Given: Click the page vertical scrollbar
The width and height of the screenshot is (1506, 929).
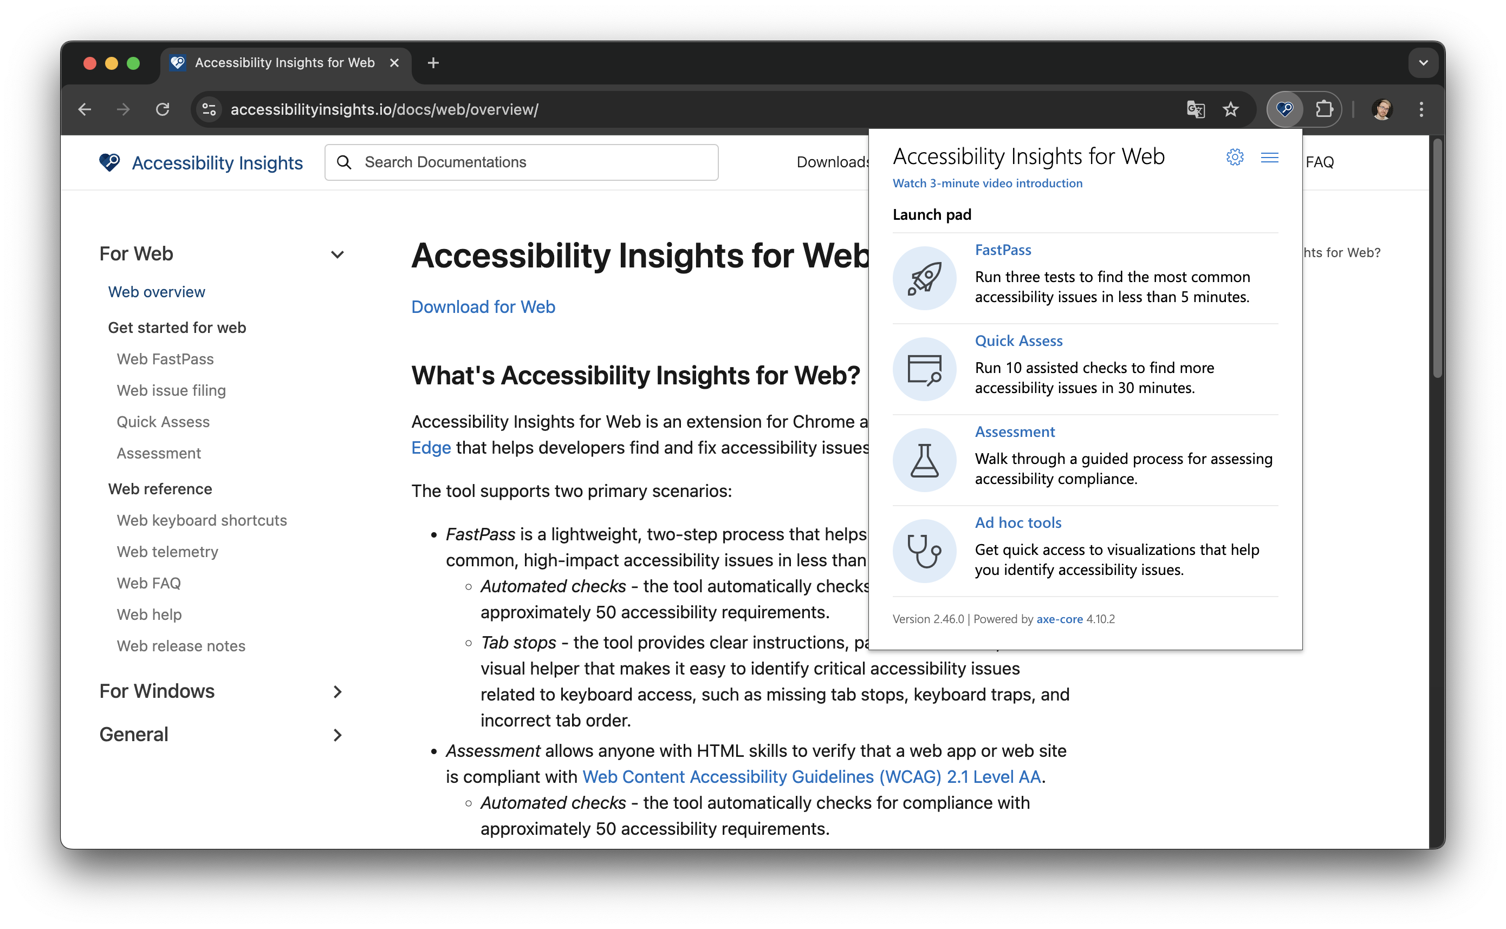Looking at the screenshot, I should pyautogui.click(x=1437, y=258).
